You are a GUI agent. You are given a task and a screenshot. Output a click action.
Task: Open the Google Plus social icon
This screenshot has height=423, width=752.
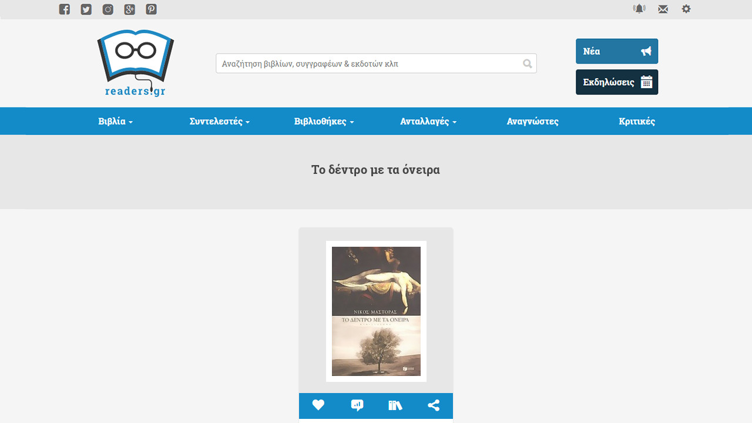pyautogui.click(x=130, y=9)
